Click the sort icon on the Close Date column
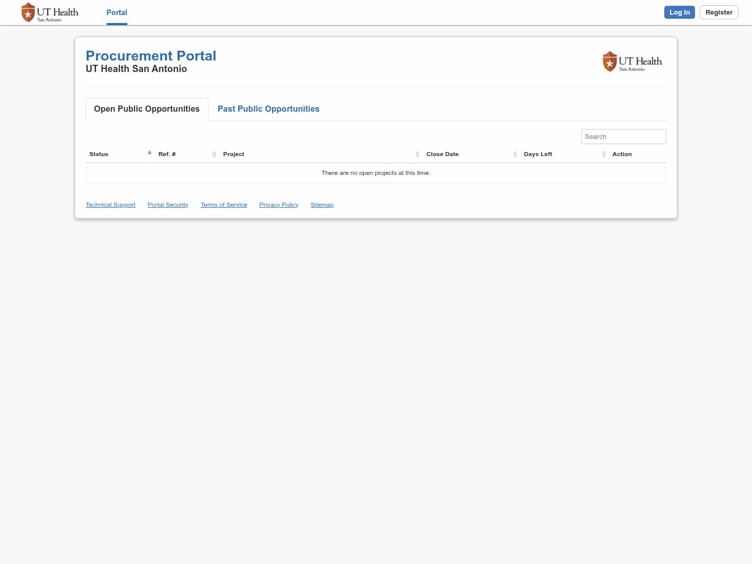The image size is (752, 564). (x=515, y=154)
